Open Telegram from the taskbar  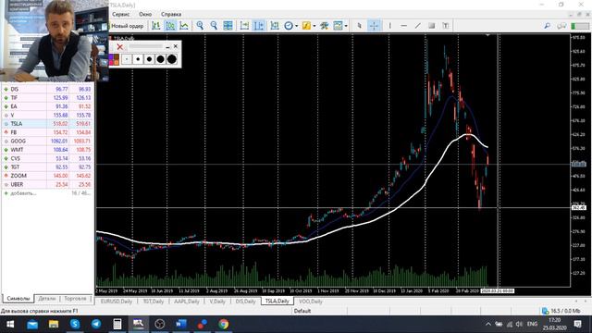96,324
